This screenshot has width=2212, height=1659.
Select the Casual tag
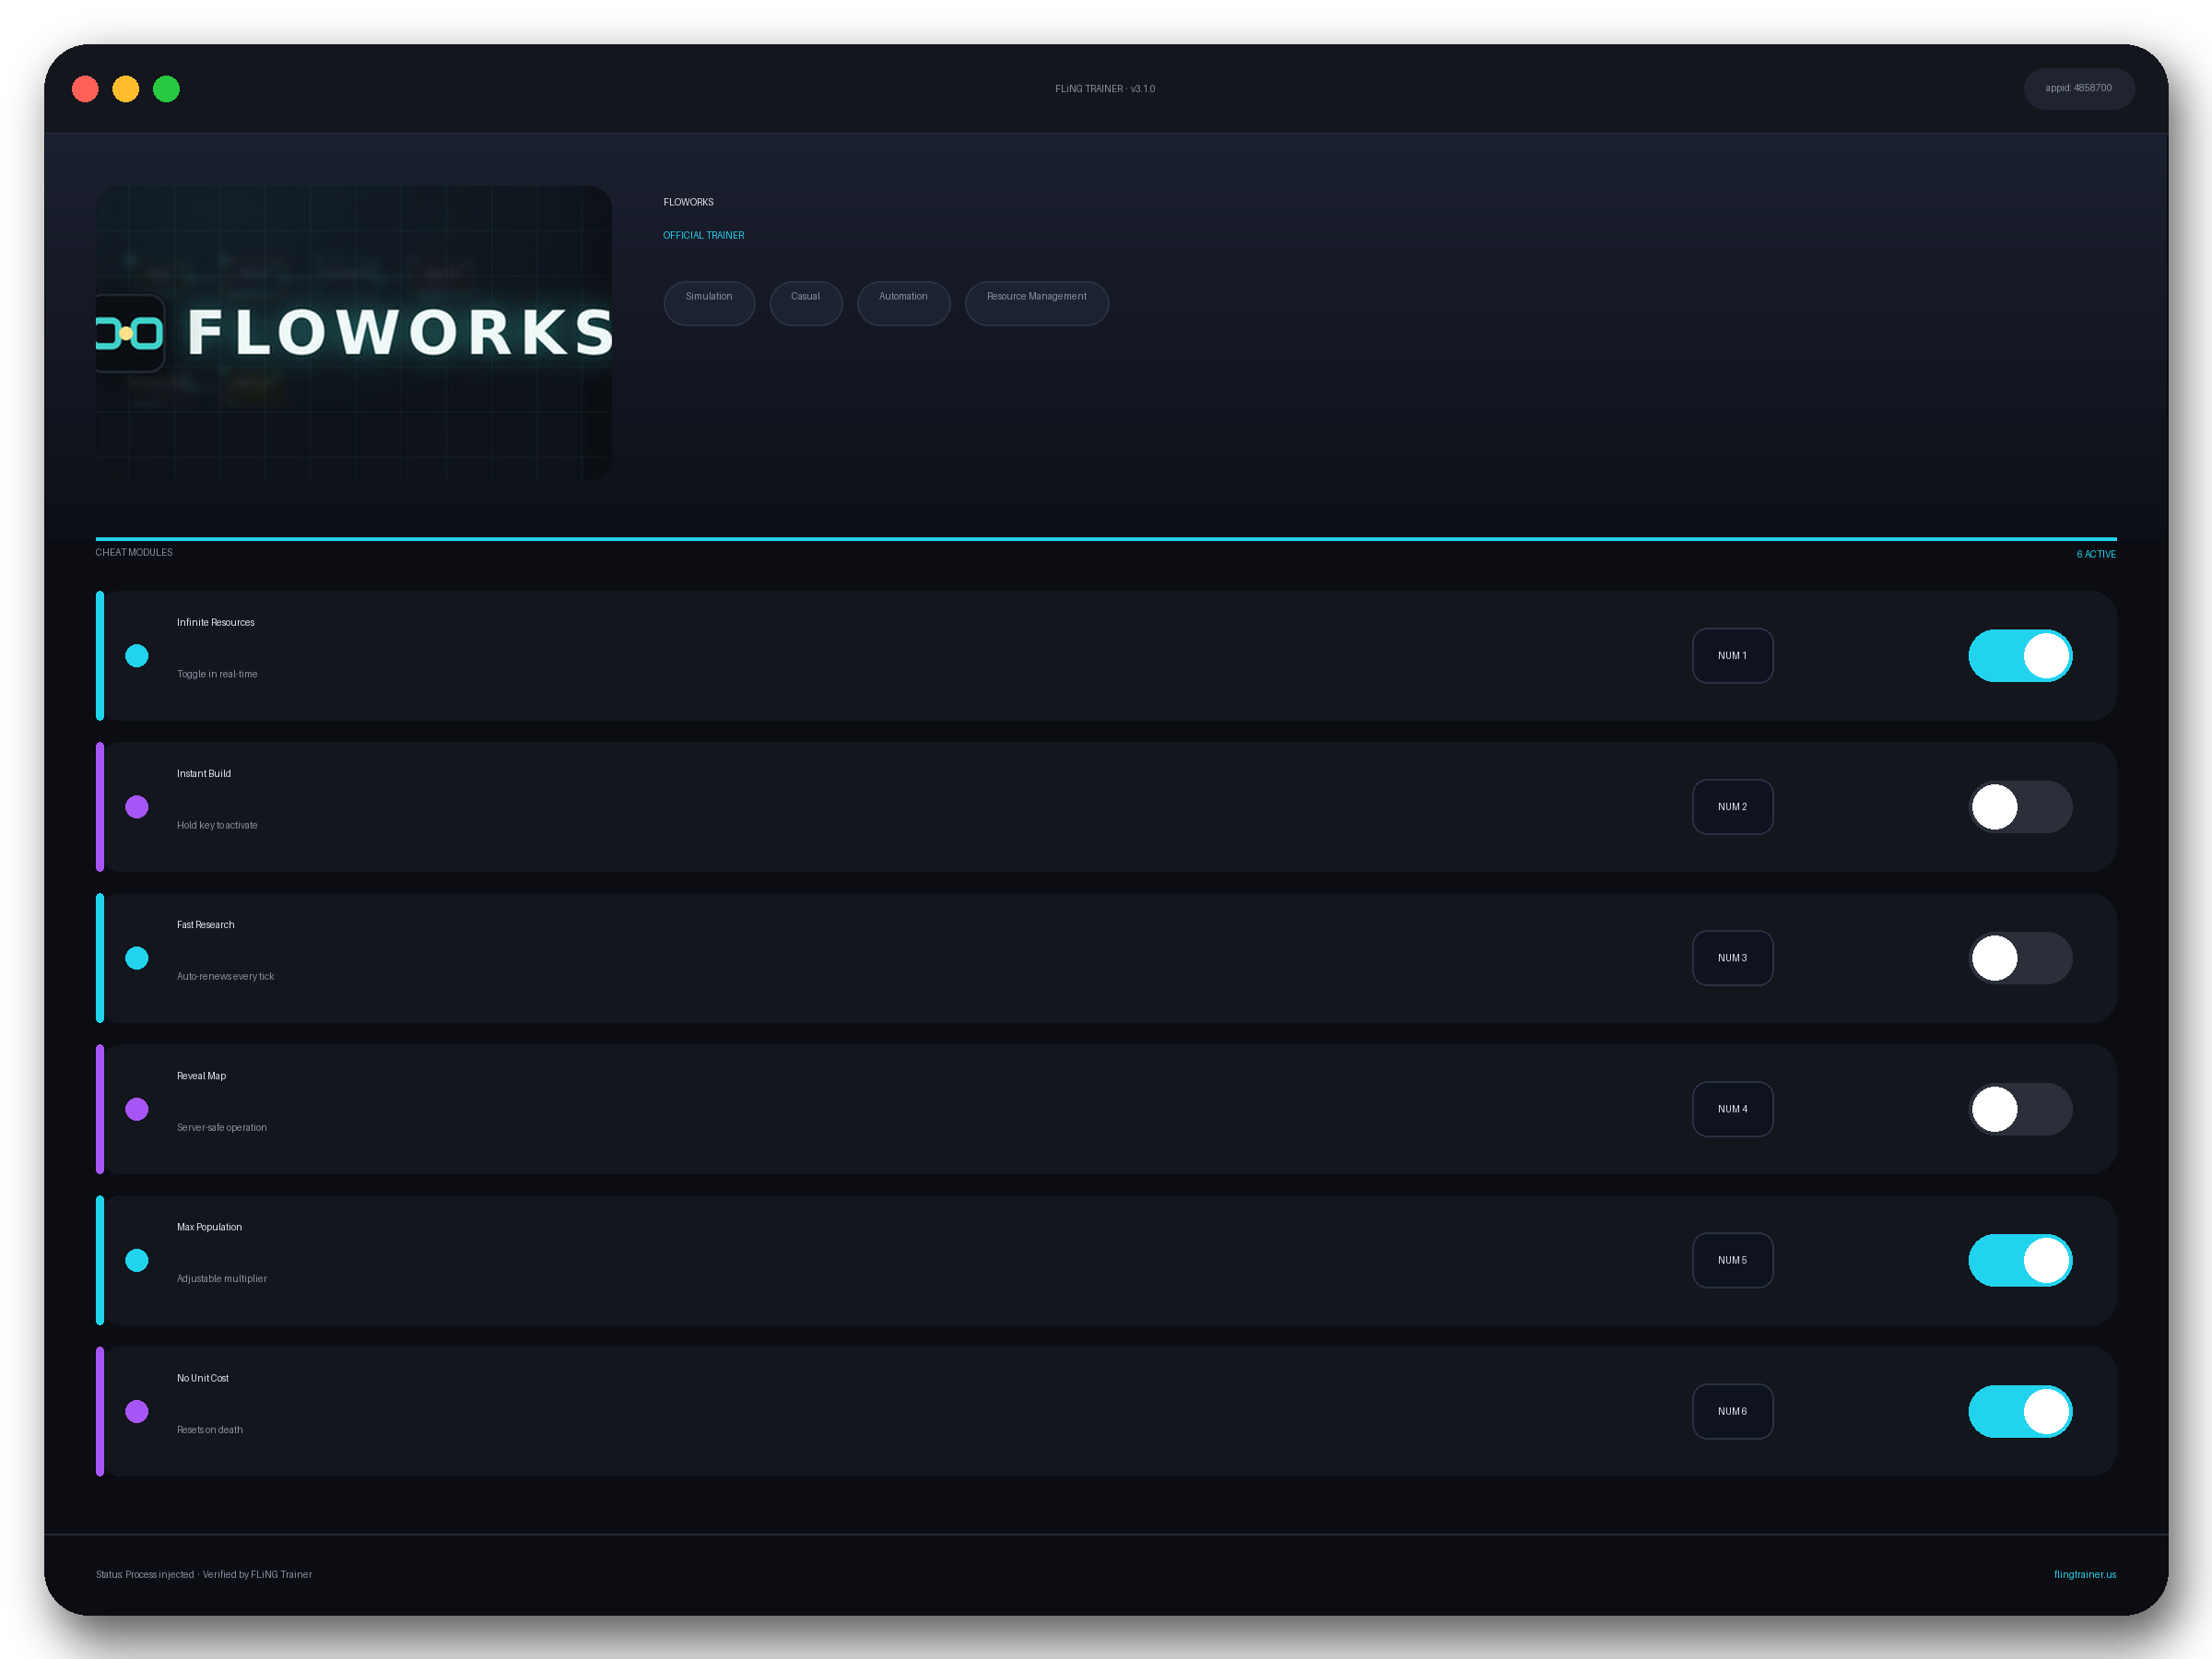pyautogui.click(x=806, y=303)
